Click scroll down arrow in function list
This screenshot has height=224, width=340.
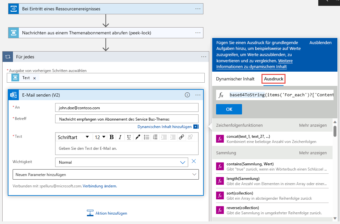335,218
